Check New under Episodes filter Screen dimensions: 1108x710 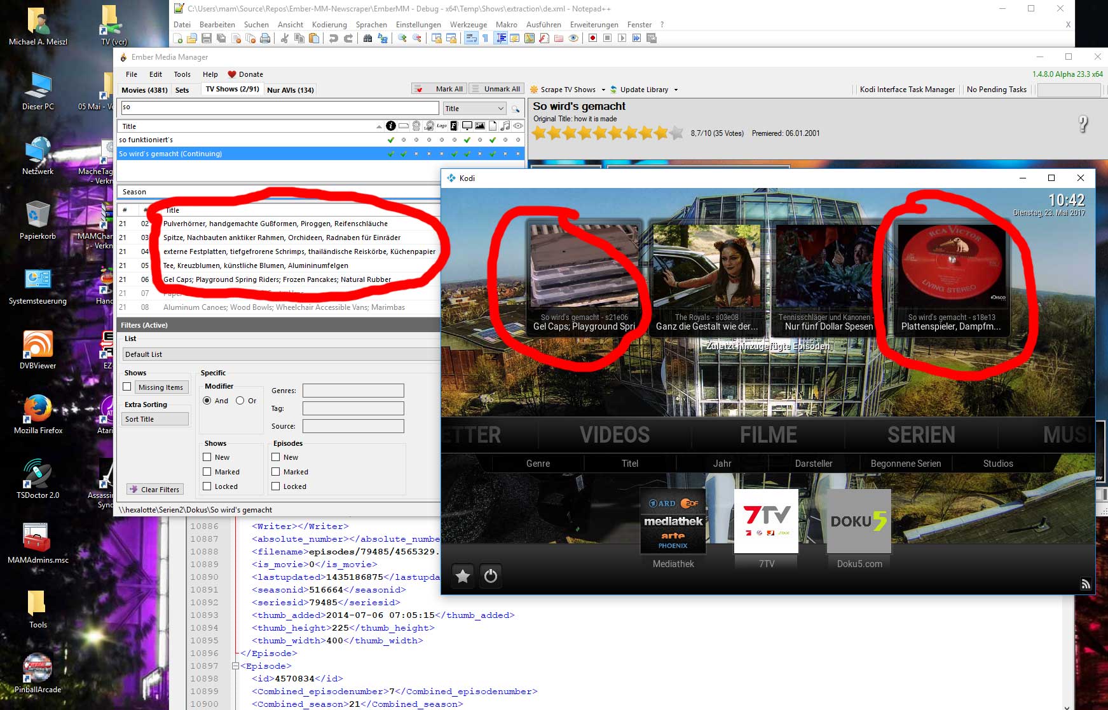click(276, 457)
